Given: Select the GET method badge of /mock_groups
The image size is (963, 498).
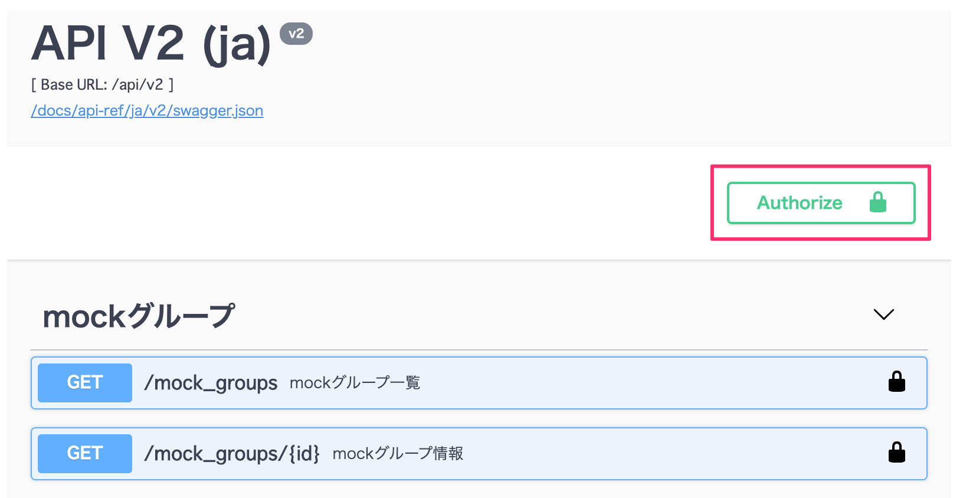Looking at the screenshot, I should coord(84,382).
